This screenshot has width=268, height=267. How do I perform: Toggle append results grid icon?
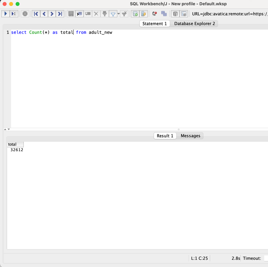(x=164, y=14)
